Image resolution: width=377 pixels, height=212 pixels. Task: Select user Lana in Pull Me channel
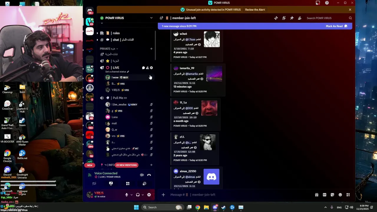tap(129, 117)
